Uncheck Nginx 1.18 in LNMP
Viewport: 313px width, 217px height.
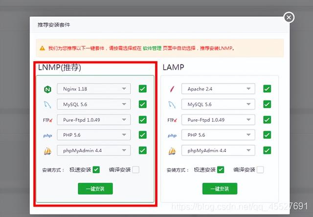(143, 89)
